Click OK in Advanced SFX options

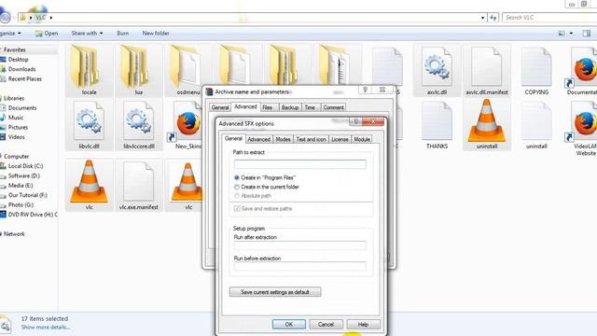point(288,324)
